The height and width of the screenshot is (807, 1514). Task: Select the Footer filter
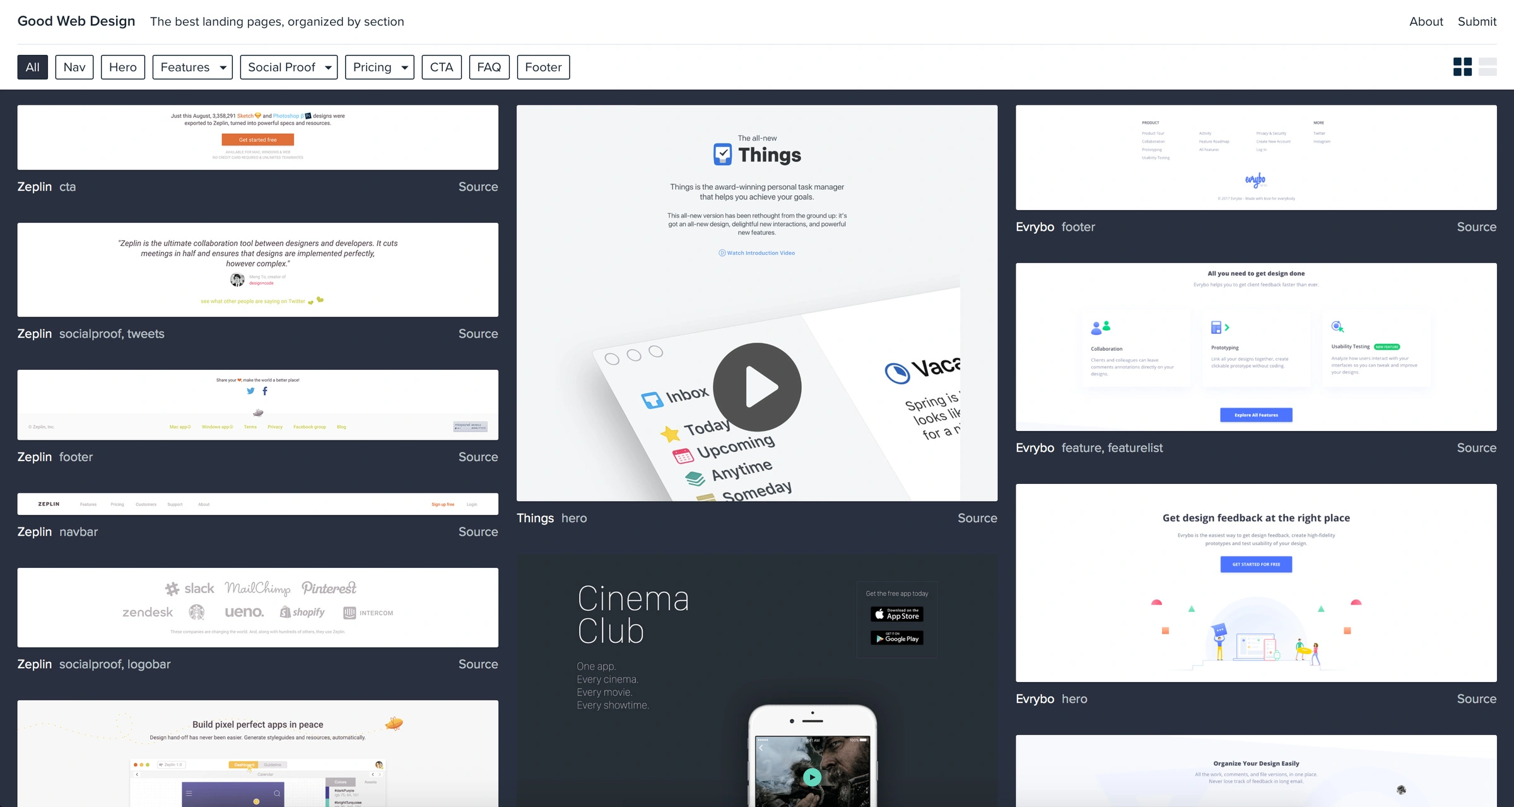click(x=543, y=67)
